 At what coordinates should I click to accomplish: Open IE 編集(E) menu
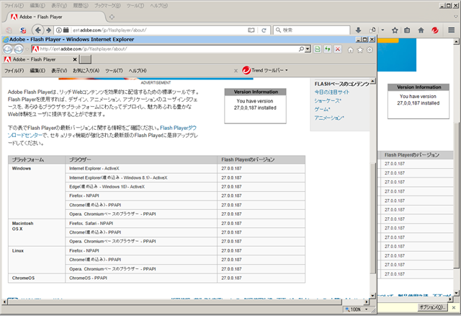click(37, 71)
